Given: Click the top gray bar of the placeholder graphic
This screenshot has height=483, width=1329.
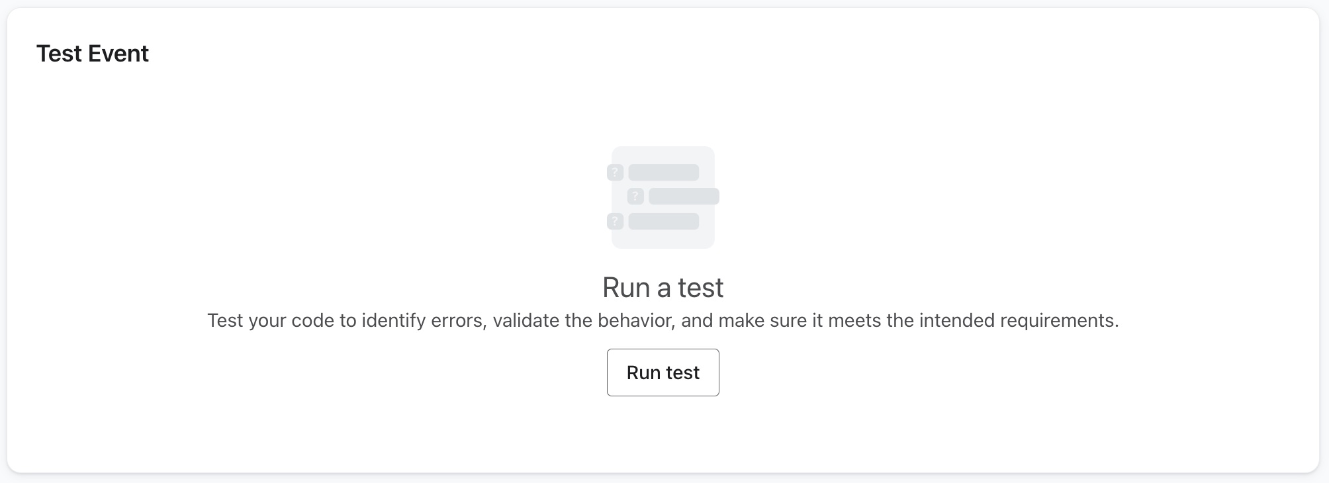Looking at the screenshot, I should [665, 172].
